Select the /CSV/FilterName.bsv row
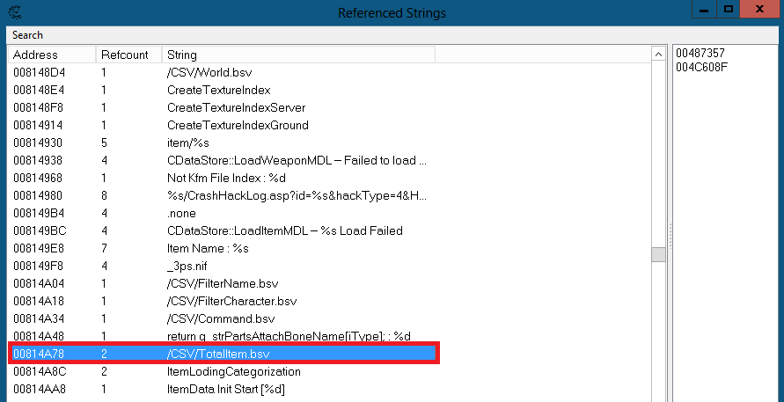Image resolution: width=784 pixels, height=402 pixels. [x=330, y=283]
